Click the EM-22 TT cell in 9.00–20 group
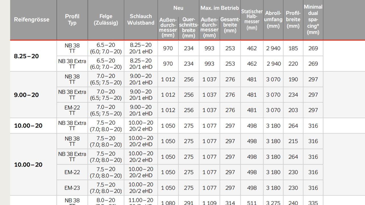The height and width of the screenshot is (205, 365). [72, 110]
